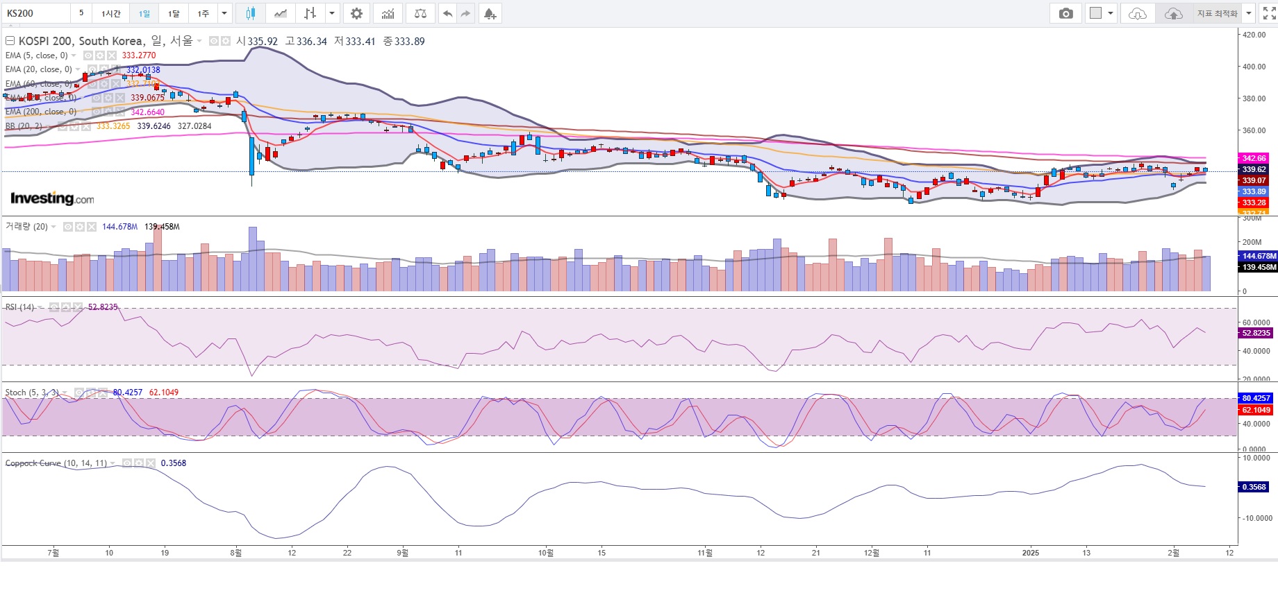The height and width of the screenshot is (611, 1278).
Task: Click the 2025 time axis label
Action: pos(1031,553)
